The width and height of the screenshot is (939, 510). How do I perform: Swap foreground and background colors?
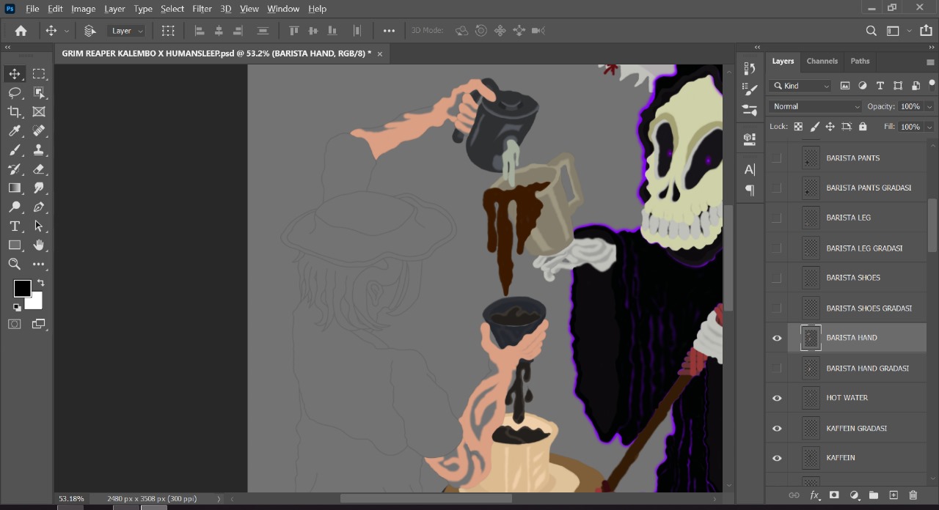click(x=40, y=283)
